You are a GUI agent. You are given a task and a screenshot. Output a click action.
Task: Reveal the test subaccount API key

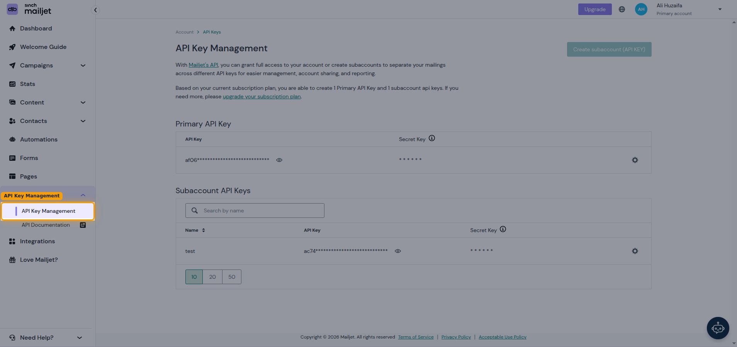(398, 251)
